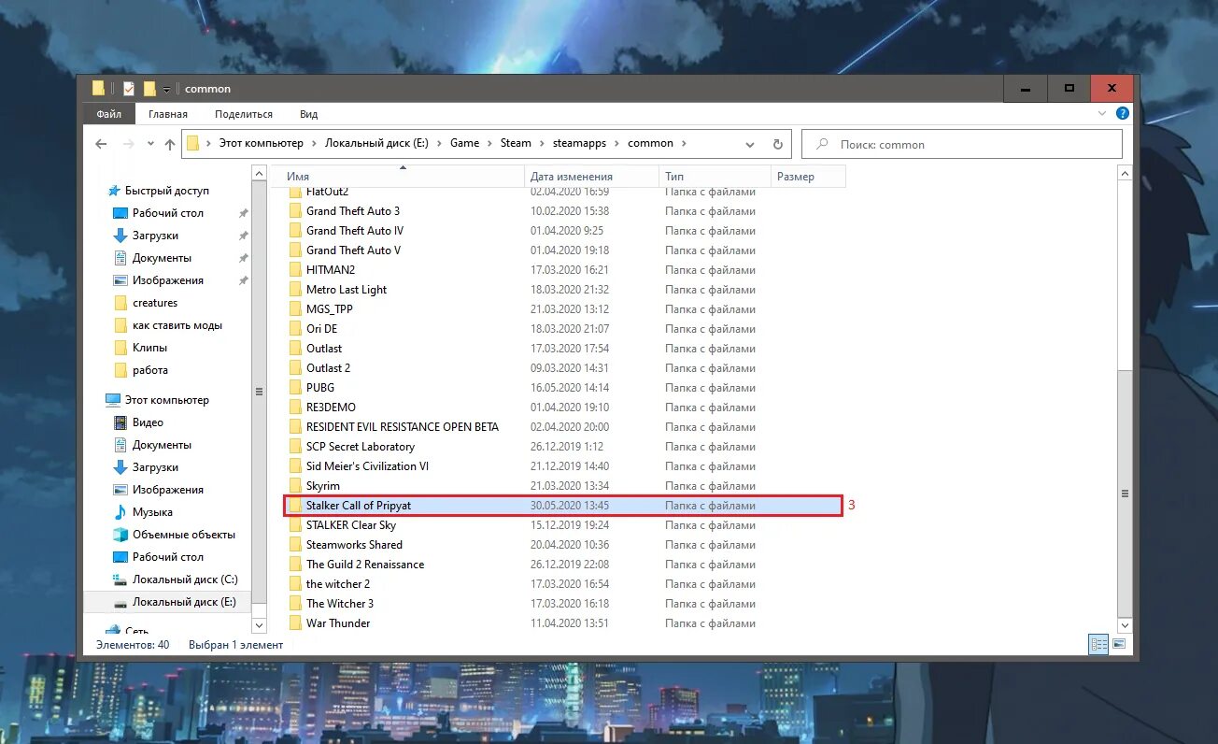This screenshot has height=744, width=1218.
Task: Click Game breadcrumb in address bar
Action: coord(464,143)
